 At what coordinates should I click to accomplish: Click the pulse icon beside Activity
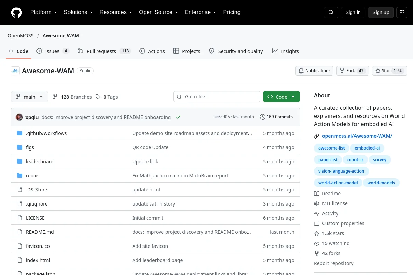317,213
